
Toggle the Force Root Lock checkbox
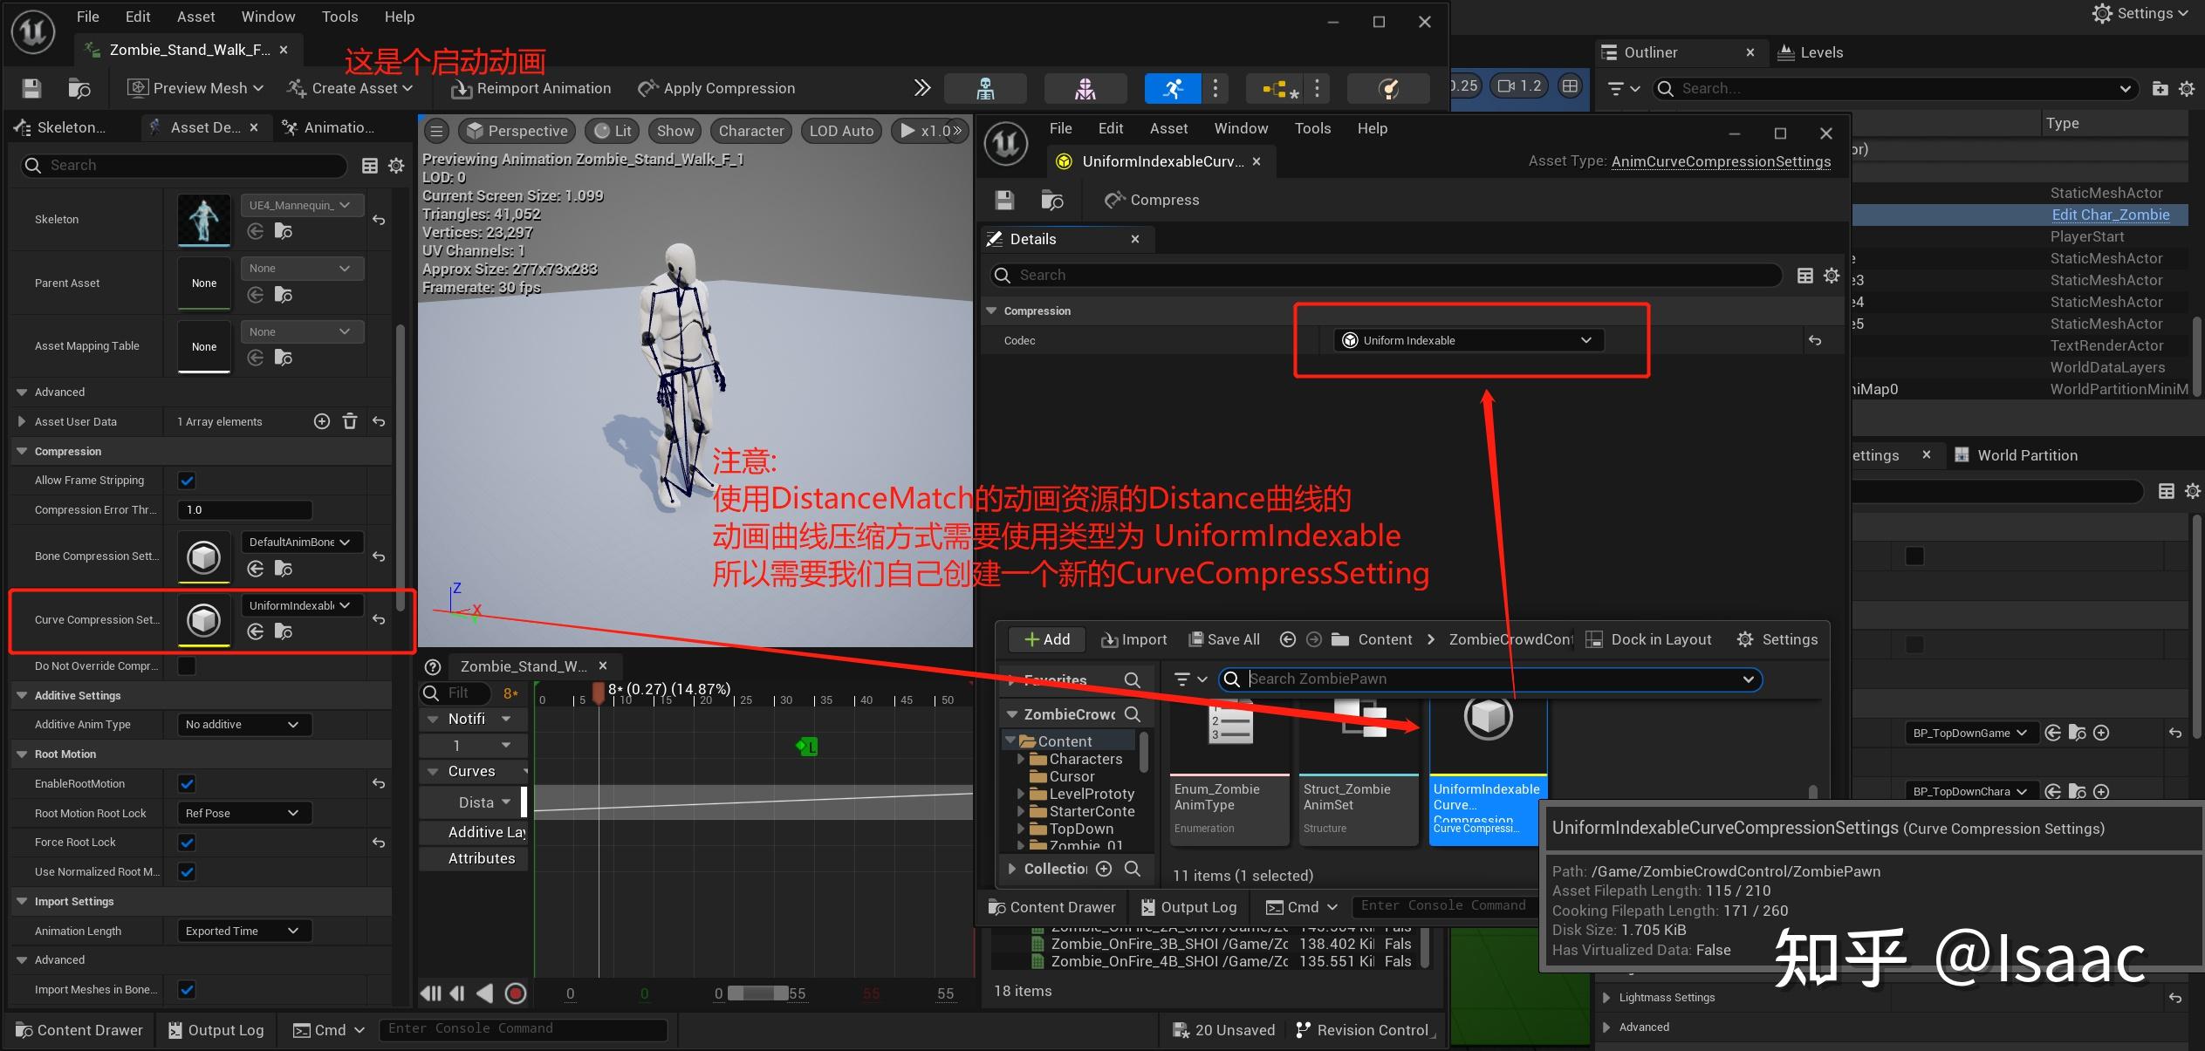[x=186, y=842]
